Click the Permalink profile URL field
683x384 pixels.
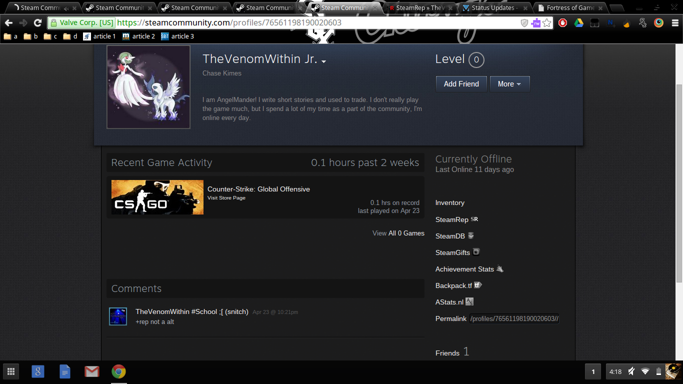click(514, 318)
